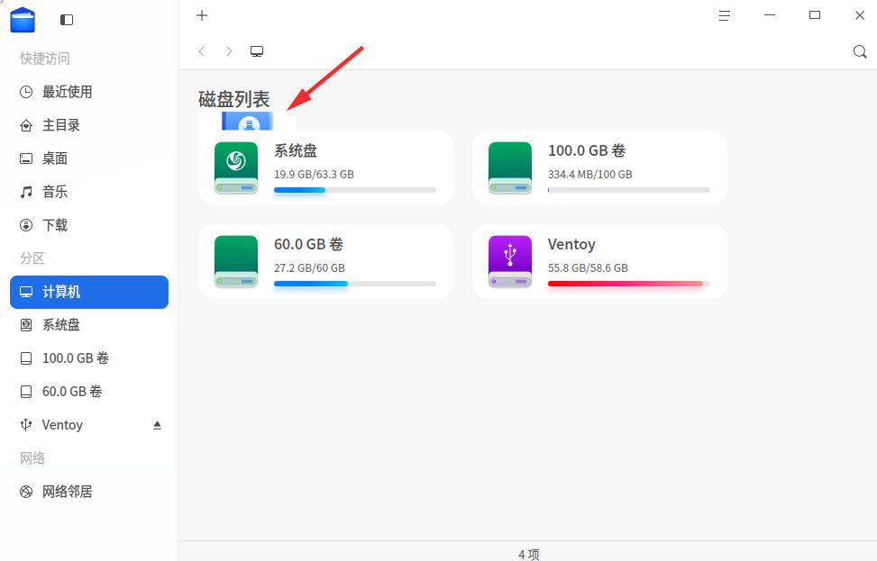This screenshot has width=877, height=561.
Task: Click the red Ventoy usage bar
Action: (x=628, y=284)
